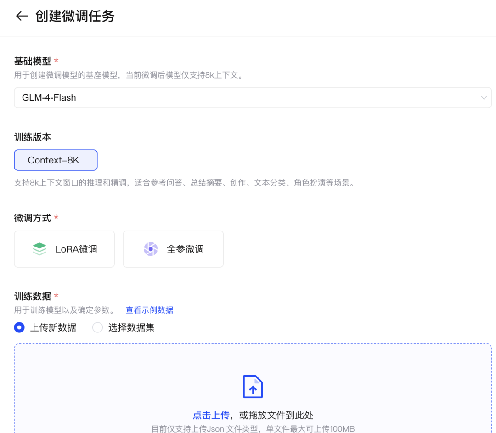Click the 训练数据 section label
This screenshot has width=496, height=433.
click(x=32, y=296)
